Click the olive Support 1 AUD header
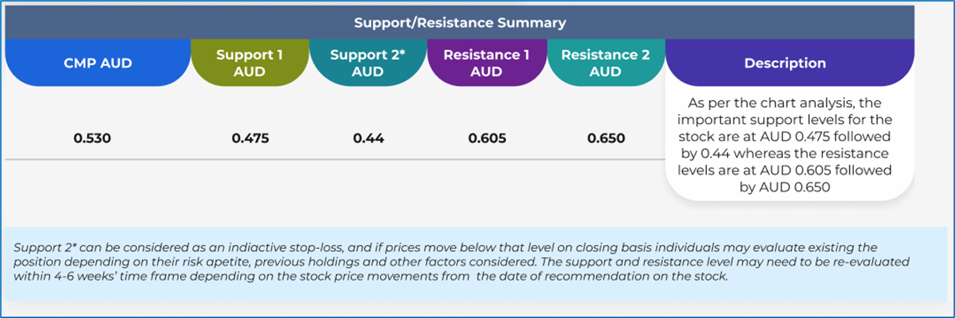 pyautogui.click(x=249, y=63)
